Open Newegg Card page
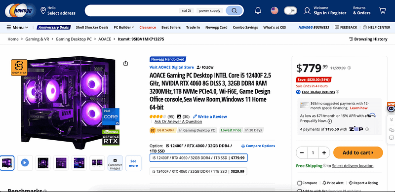395x192 pixels. pos(216,28)
